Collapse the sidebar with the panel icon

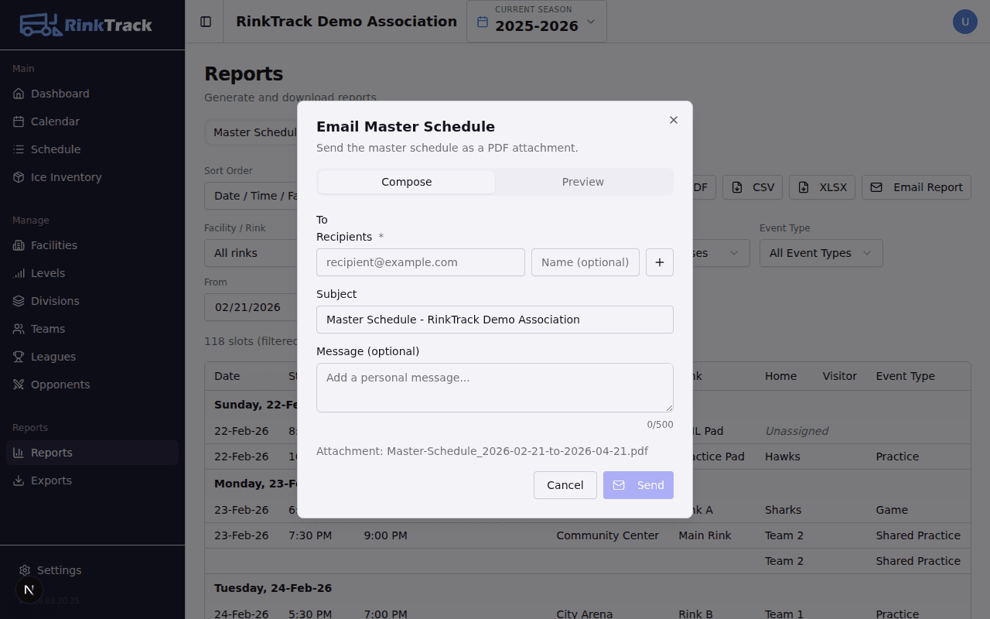point(204,21)
